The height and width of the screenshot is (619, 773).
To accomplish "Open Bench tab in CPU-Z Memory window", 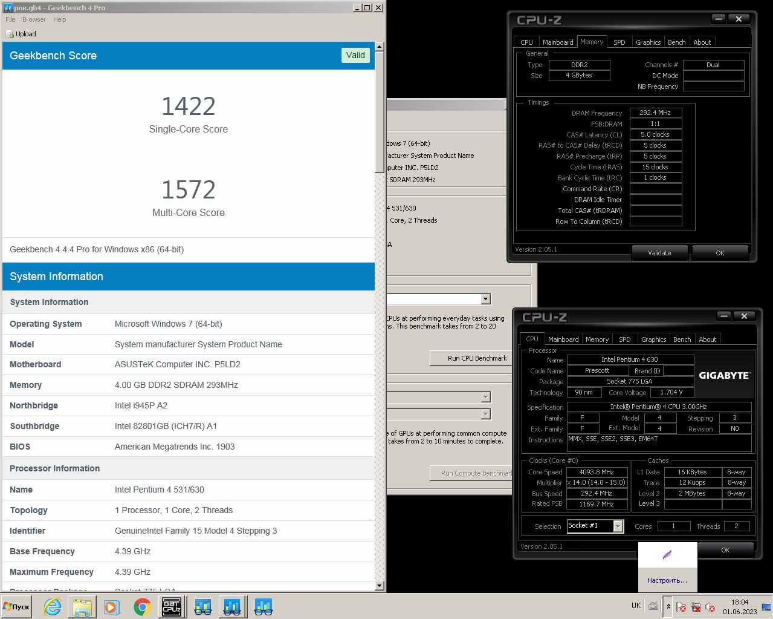I will (676, 42).
